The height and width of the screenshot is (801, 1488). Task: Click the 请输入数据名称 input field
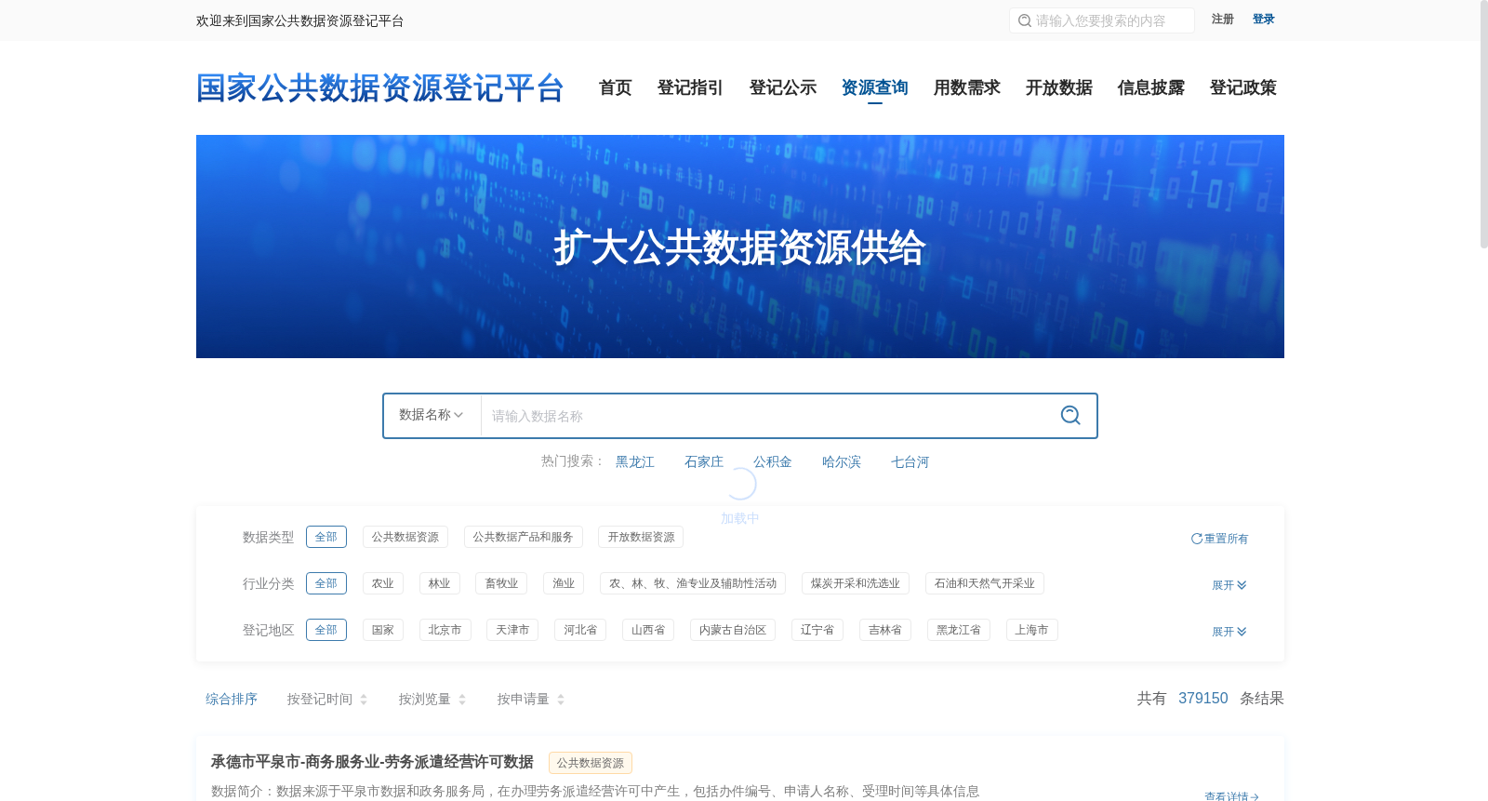click(x=765, y=416)
